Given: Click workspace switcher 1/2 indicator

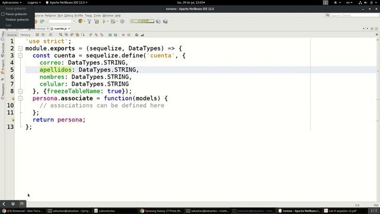Looking at the screenshot, I should pos(373,211).
